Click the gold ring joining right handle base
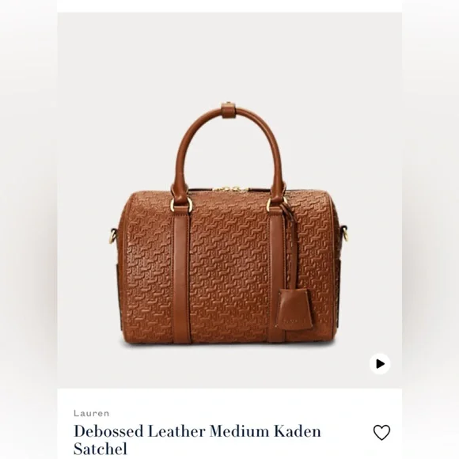Image resolution: width=459 pixels, height=459 pixels. (x=277, y=202)
